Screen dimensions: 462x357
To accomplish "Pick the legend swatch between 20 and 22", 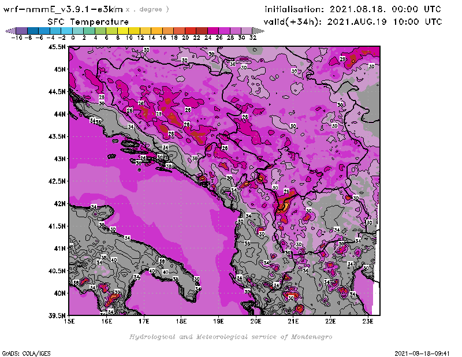I will [191, 31].
